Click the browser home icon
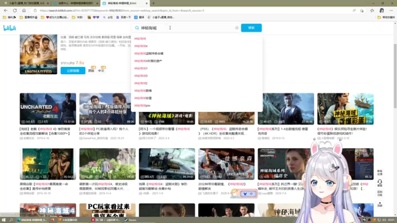 coord(24,10)
